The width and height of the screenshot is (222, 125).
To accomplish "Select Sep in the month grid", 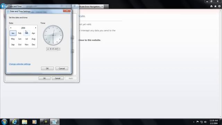I will click(13, 44).
